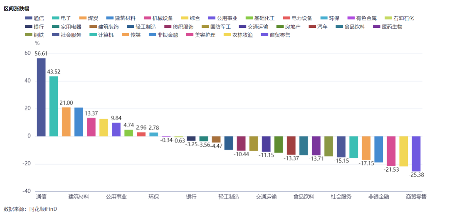The image size is (449, 214).
Task: Click the -4.47 value label
Action: tap(216, 146)
